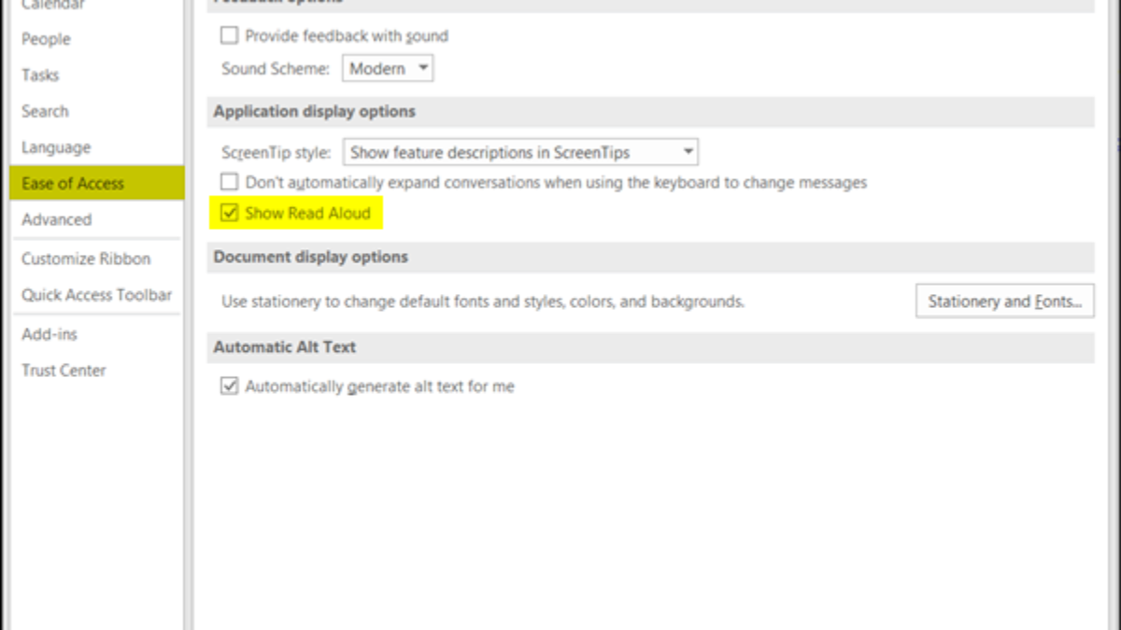The height and width of the screenshot is (630, 1121).
Task: Click the Show Read Aloud label text
Action: [307, 214]
